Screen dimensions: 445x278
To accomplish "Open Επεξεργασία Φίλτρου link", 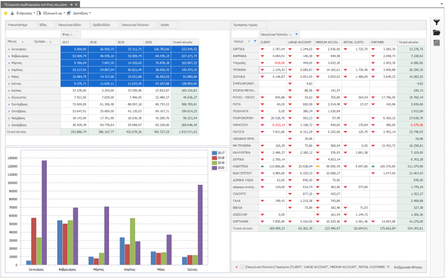I will point(408,267).
